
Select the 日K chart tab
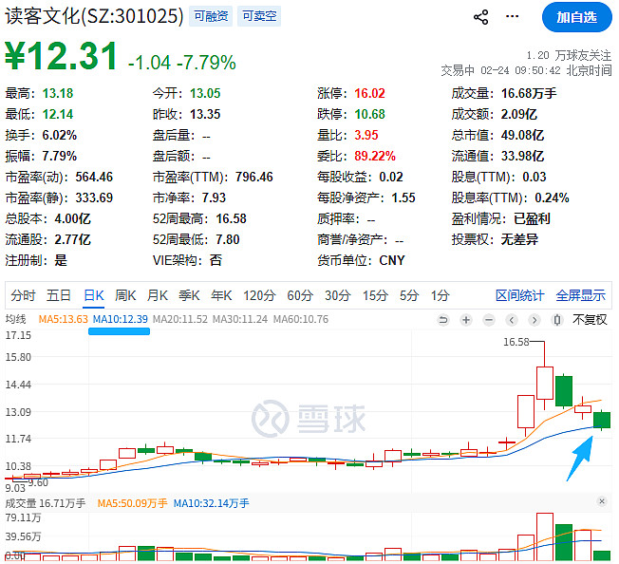[x=94, y=295]
